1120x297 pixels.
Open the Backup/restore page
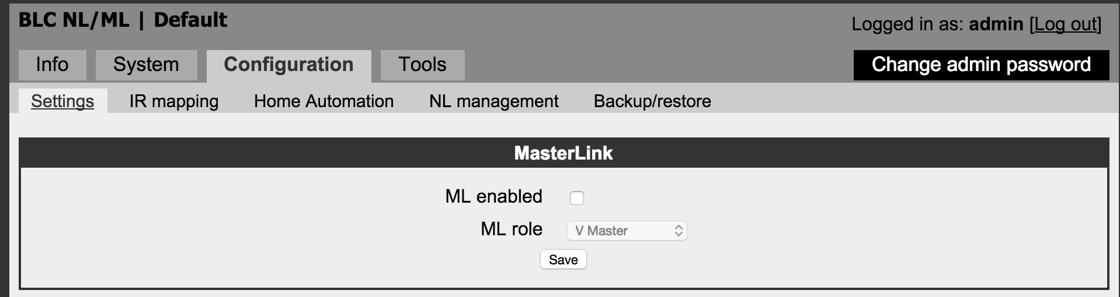tap(652, 101)
